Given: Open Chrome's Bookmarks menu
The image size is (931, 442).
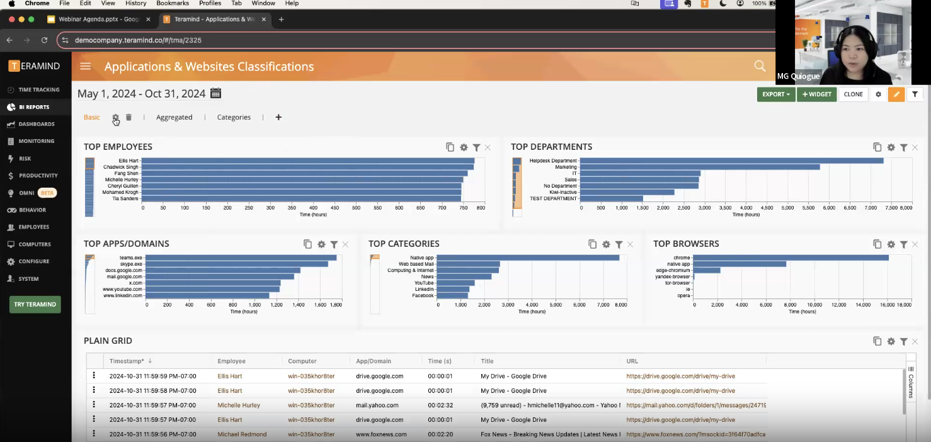Looking at the screenshot, I should pyautogui.click(x=173, y=4).
